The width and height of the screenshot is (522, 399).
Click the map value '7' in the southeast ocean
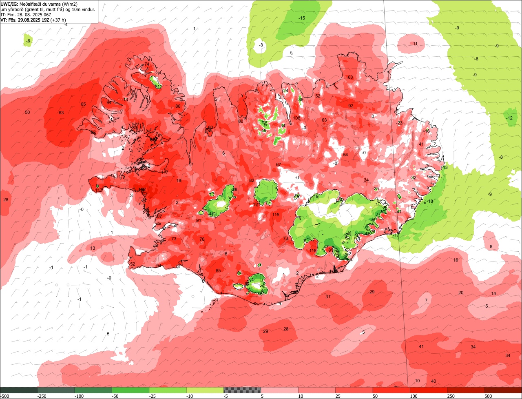coord(426,300)
